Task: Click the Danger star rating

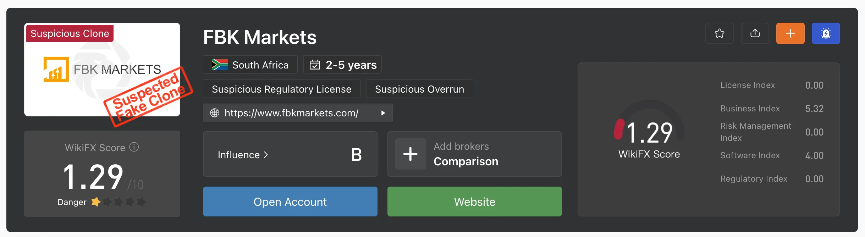Action: point(119,202)
